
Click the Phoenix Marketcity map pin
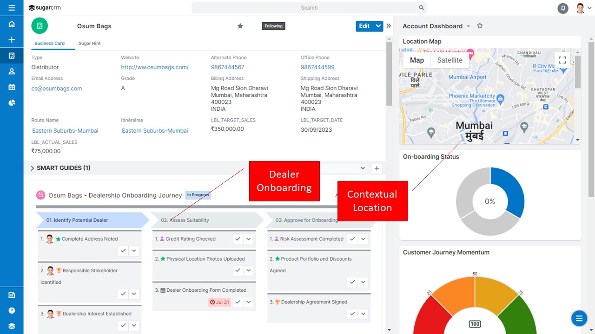click(500, 99)
